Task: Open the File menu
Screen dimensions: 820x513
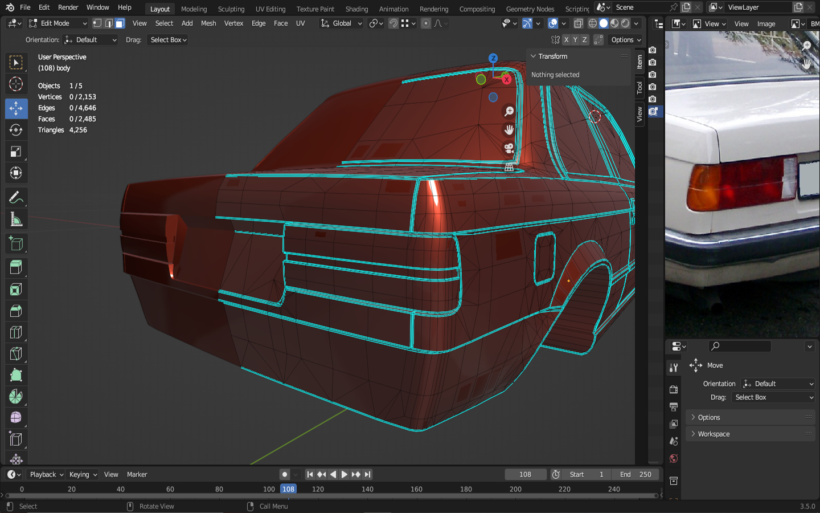Action: click(25, 7)
